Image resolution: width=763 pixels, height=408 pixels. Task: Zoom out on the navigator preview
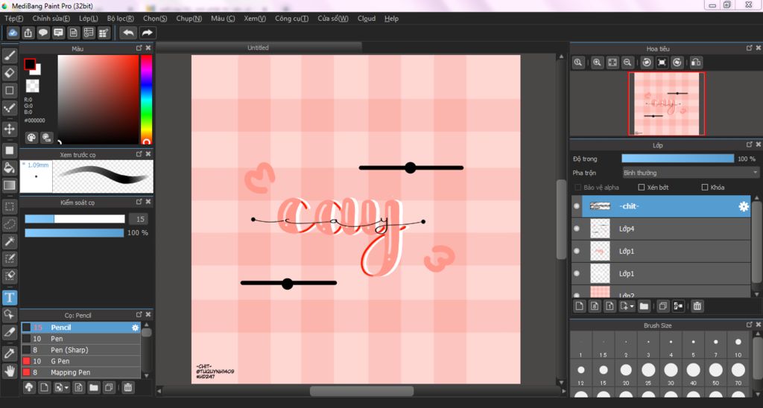pos(627,63)
